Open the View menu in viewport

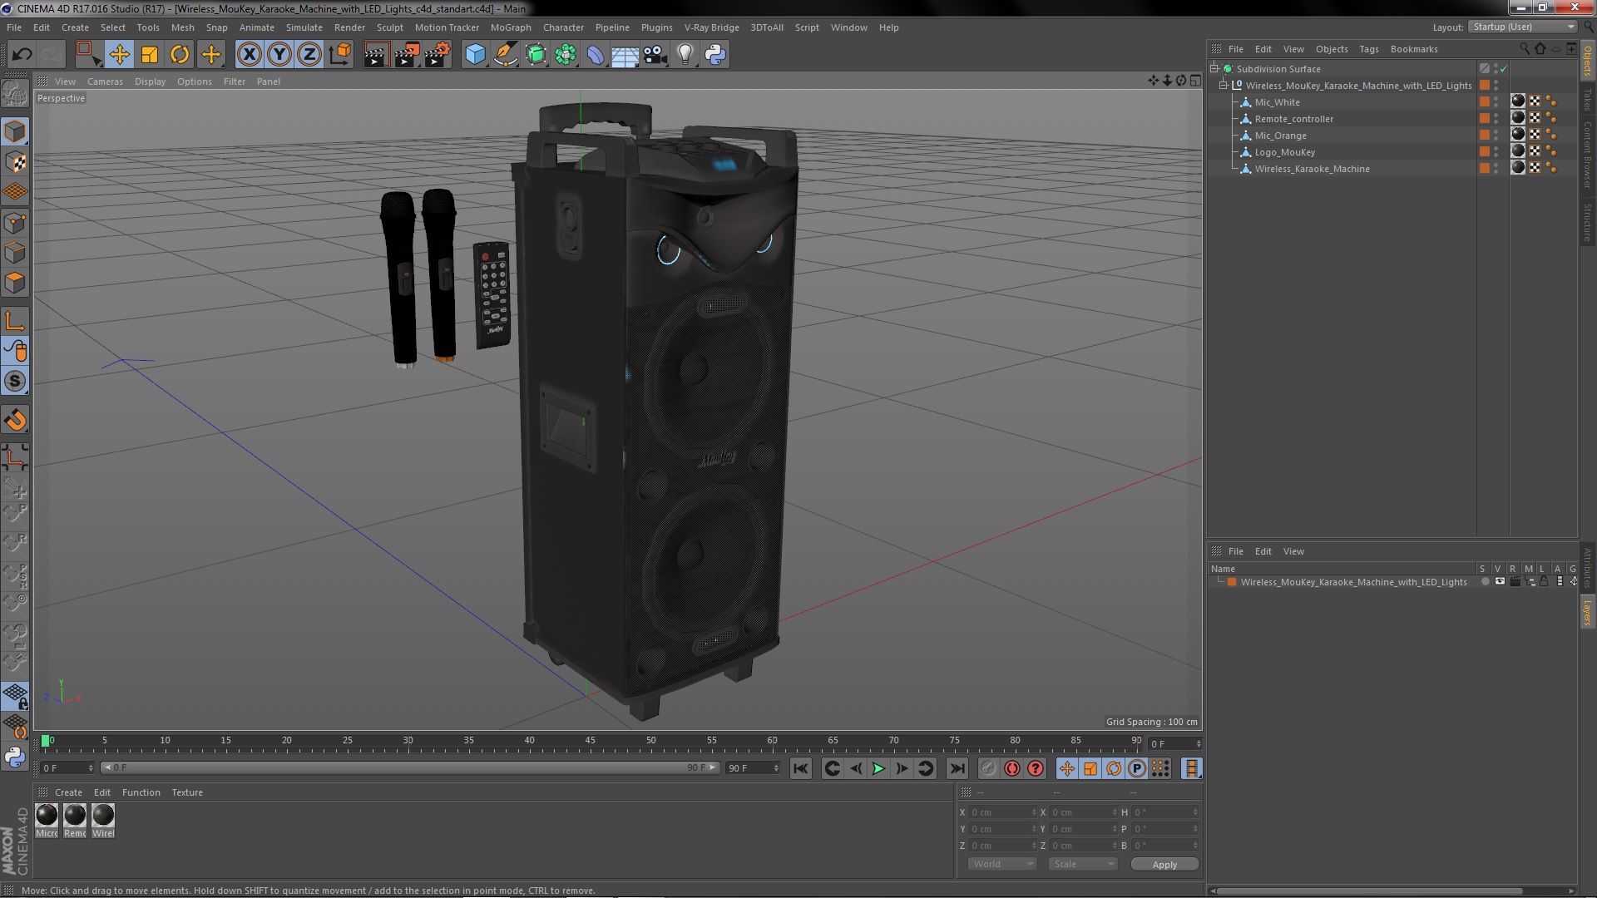(x=63, y=81)
